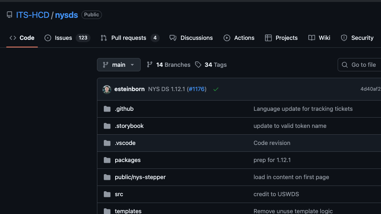Click the green commit status checkmark
Image resolution: width=381 pixels, height=214 pixels.
click(216, 89)
